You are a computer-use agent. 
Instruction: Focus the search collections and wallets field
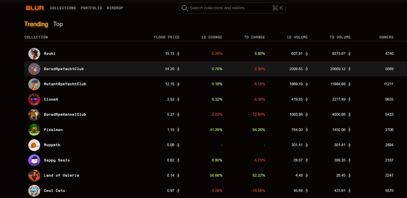point(232,8)
